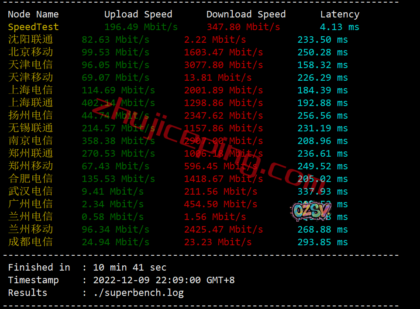Select the 兰州移动 download speed 2425.47 Mbit/s
The height and width of the screenshot is (309, 420).
pos(224,230)
